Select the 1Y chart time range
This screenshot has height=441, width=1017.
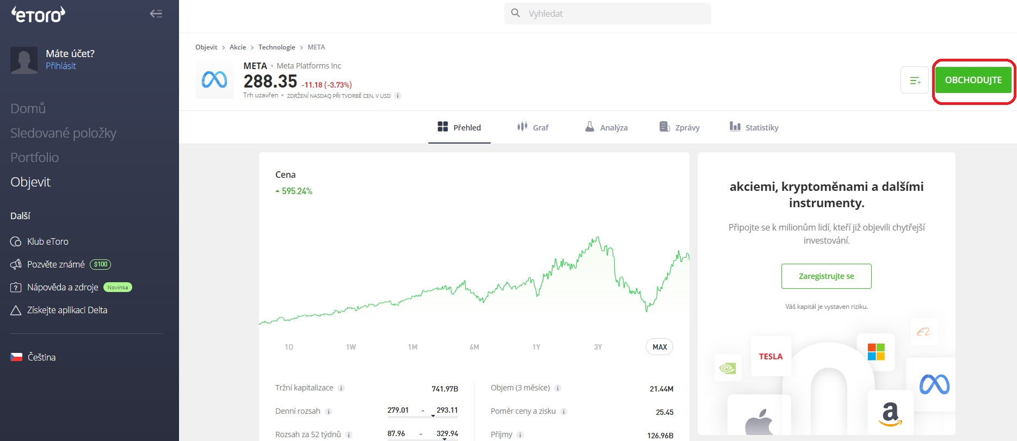tap(536, 347)
